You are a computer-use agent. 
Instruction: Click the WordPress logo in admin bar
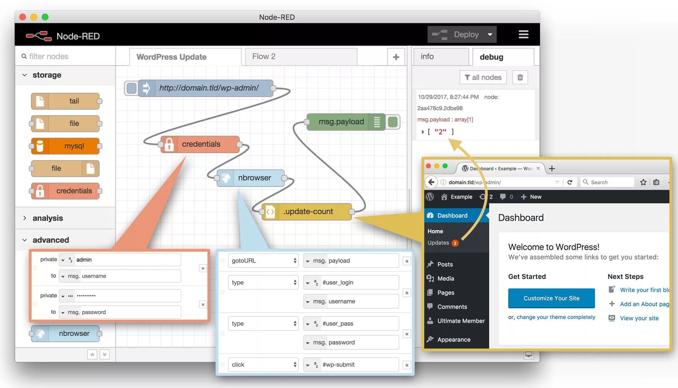[430, 197]
